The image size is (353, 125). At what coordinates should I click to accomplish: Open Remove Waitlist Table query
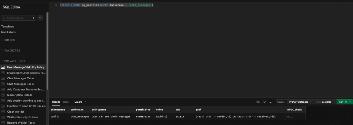(x=23, y=123)
